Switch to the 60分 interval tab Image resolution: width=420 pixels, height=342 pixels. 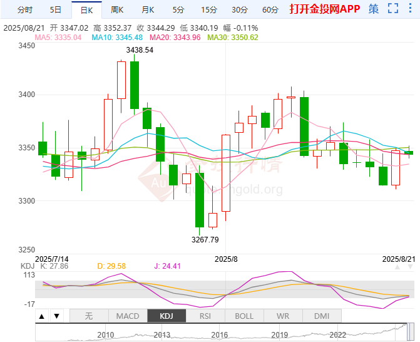[270, 10]
